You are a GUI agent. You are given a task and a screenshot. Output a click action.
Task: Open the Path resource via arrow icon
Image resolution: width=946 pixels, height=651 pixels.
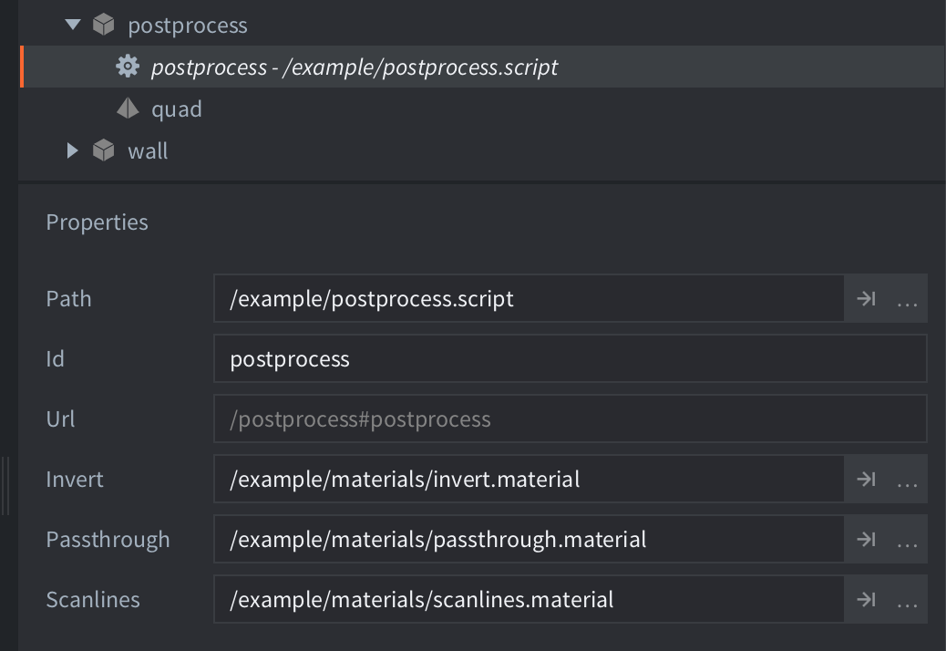click(x=864, y=298)
